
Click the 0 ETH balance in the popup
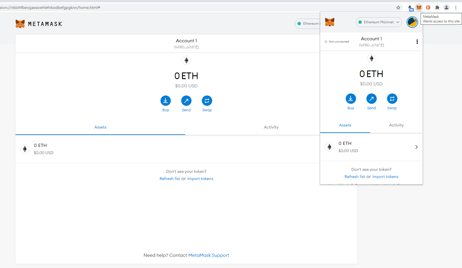tap(371, 74)
